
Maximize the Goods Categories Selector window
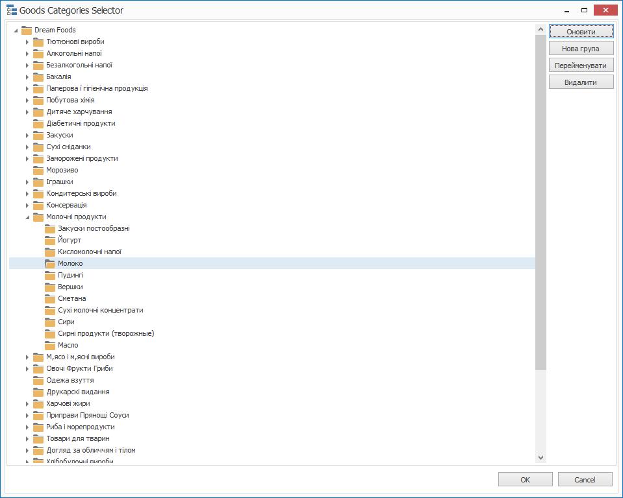(x=584, y=10)
